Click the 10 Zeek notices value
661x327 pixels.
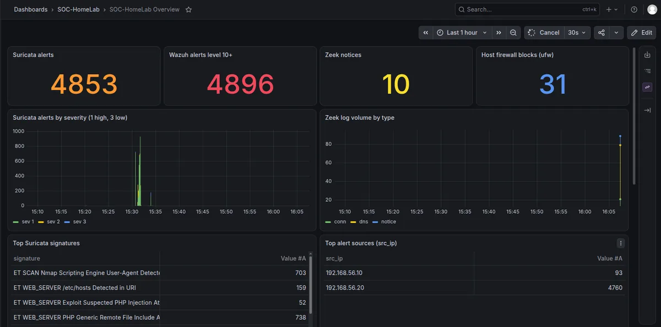[x=396, y=84]
